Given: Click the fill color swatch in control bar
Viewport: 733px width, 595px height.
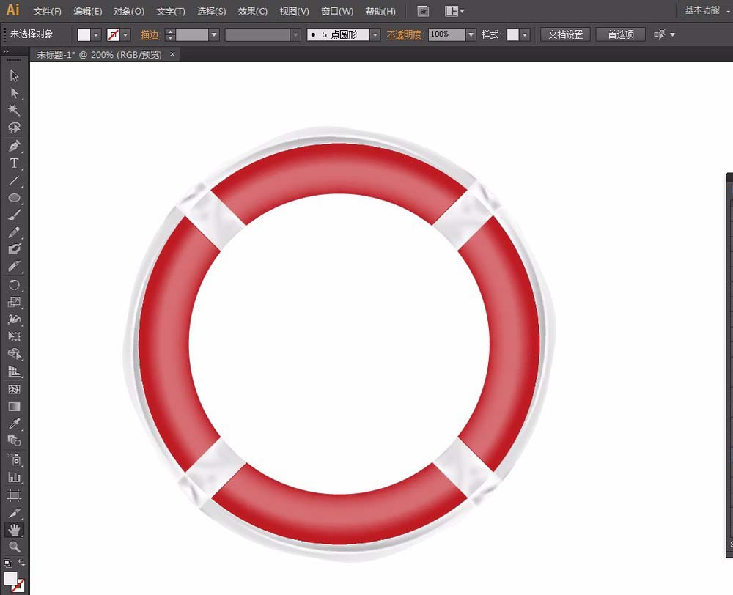Looking at the screenshot, I should (x=84, y=34).
